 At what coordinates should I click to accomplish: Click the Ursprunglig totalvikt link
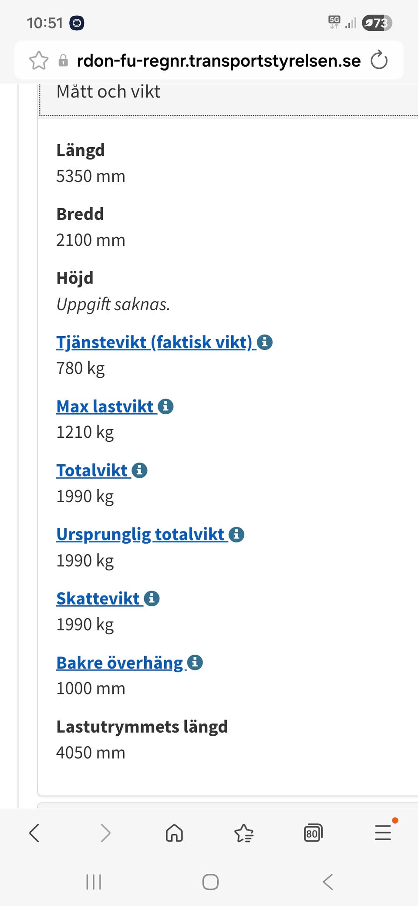[x=140, y=534]
